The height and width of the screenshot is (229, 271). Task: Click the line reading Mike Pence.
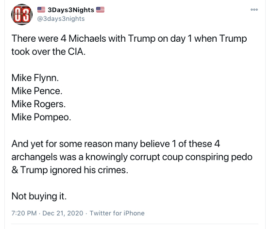click(37, 91)
